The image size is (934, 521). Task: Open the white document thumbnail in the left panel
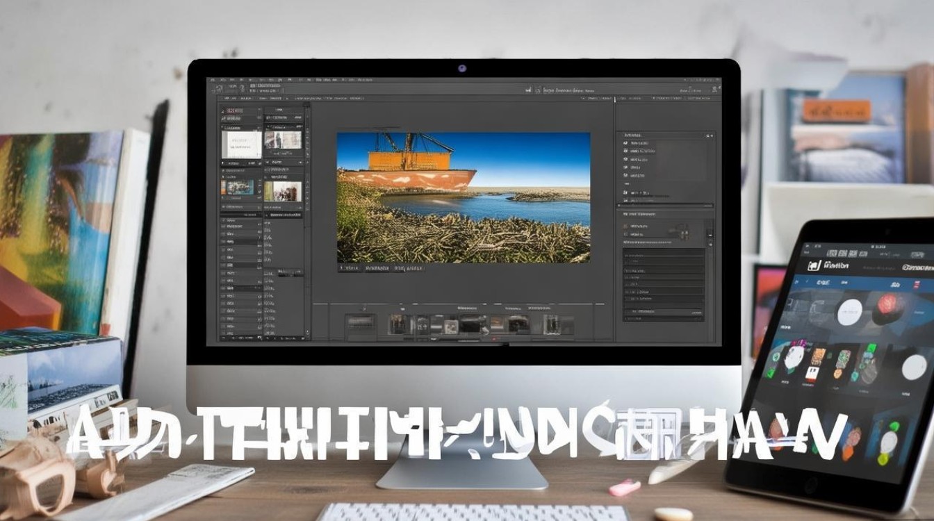click(x=241, y=144)
